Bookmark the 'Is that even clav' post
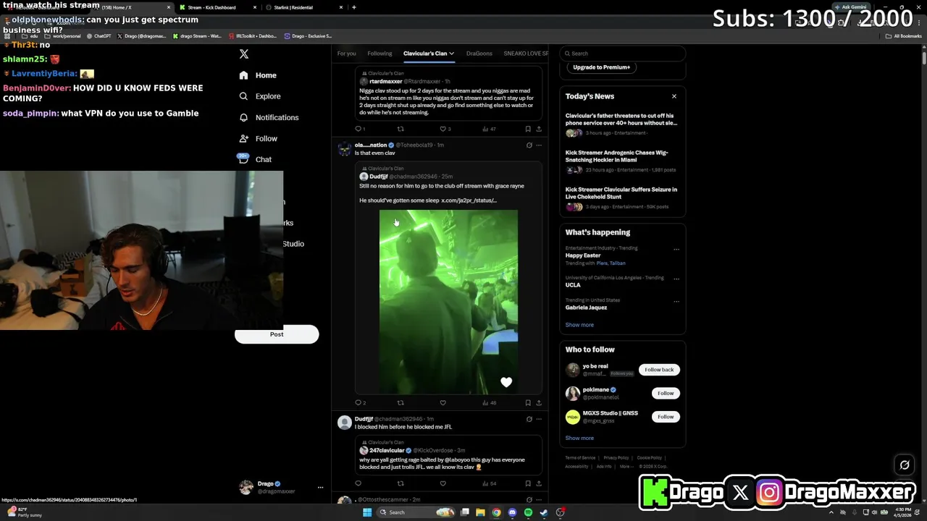This screenshot has height=521, width=927. [x=528, y=403]
